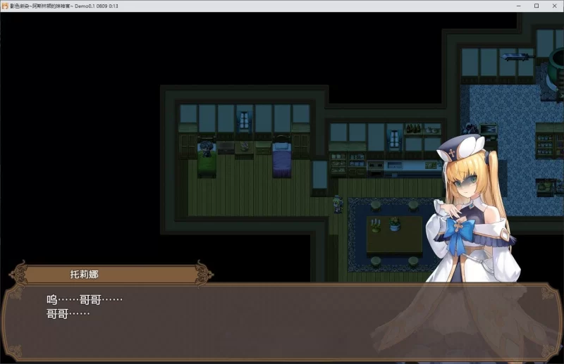The width and height of the screenshot is (564, 364).
Task: Click the candlestick on the dining table
Action: pos(375,225)
